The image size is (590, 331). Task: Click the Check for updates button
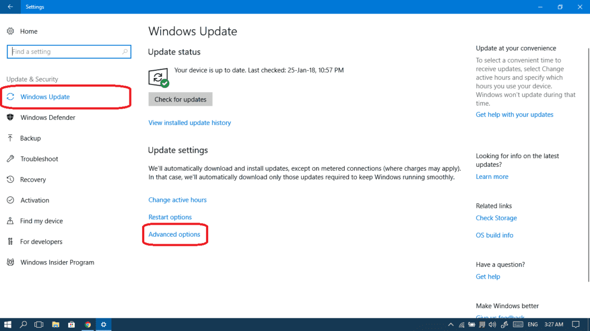[180, 99]
